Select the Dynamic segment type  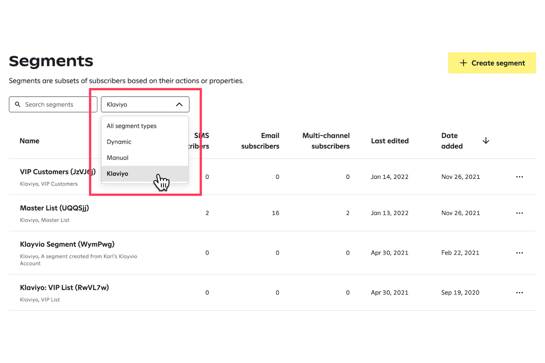coord(119,142)
